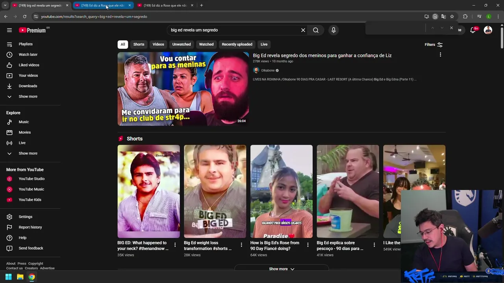Screen dimensions: 504x283
Task: Open options for BIG ED neck short
Action: click(x=175, y=245)
